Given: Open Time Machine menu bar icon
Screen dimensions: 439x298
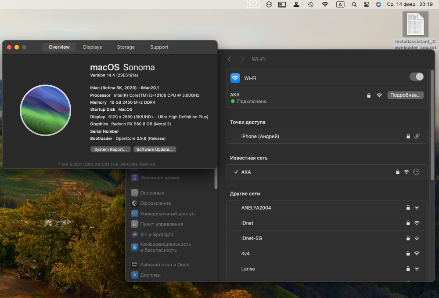Looking at the screenshot, I should [311, 4].
